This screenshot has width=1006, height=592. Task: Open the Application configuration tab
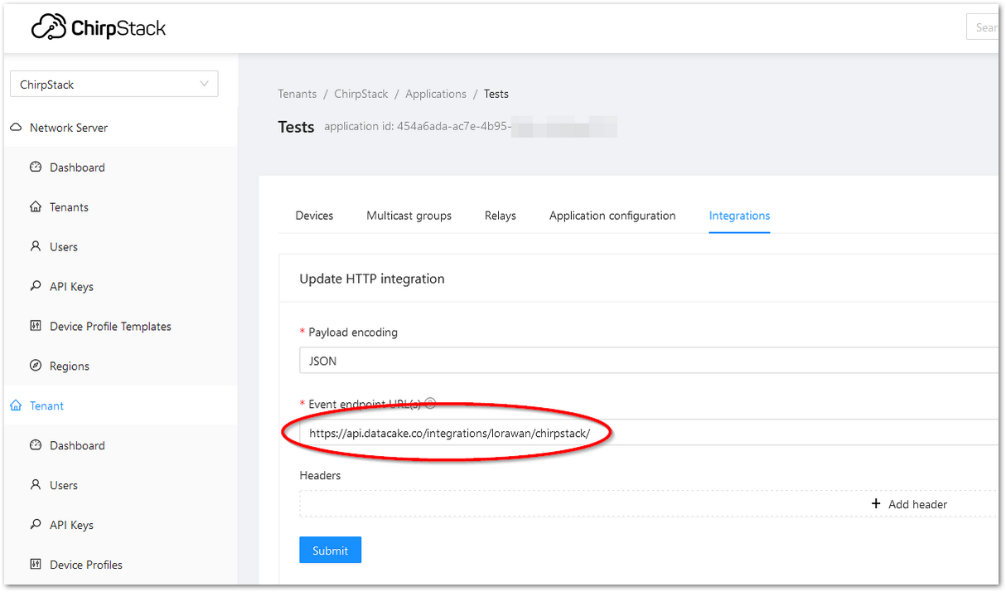click(612, 216)
